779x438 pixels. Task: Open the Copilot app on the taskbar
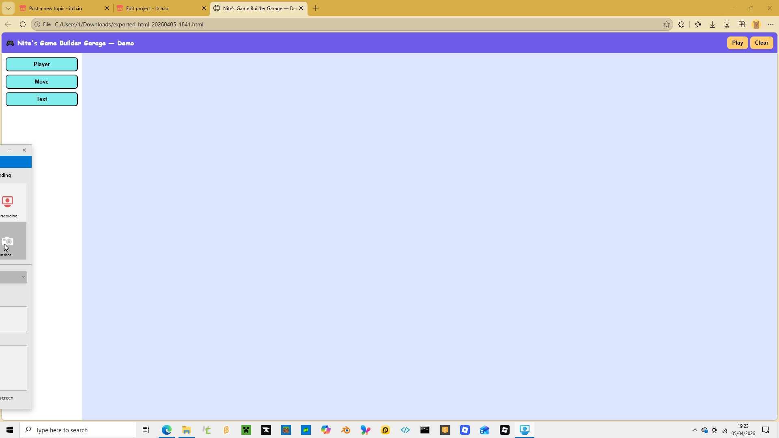coord(326,430)
